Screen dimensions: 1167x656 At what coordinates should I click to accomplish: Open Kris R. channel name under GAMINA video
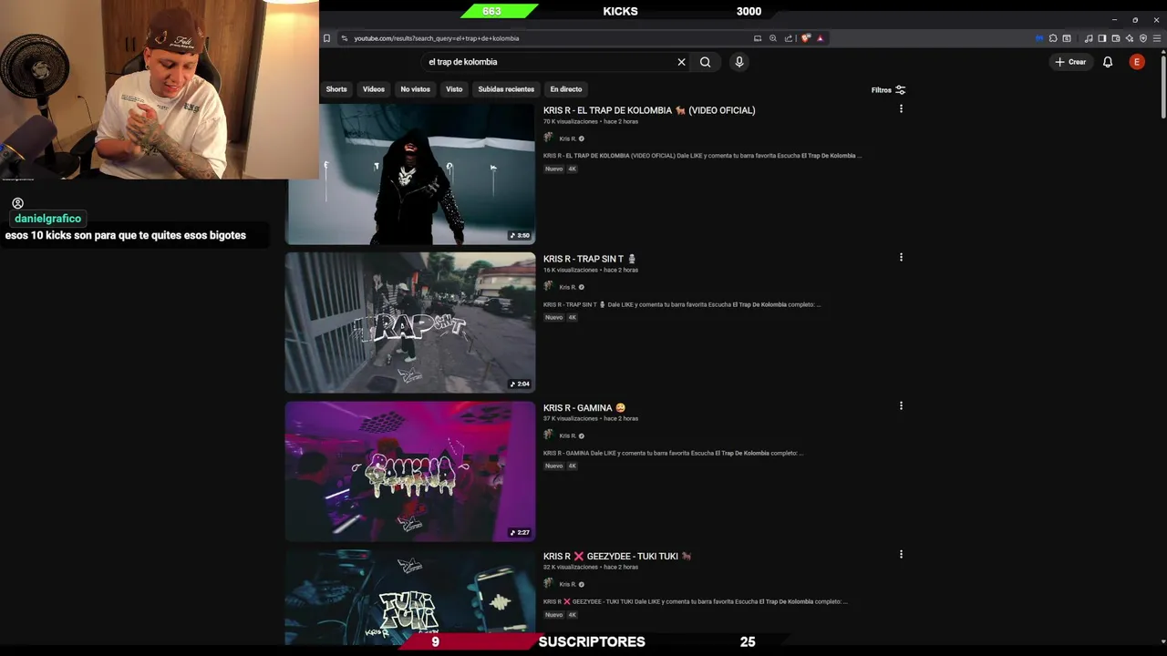click(568, 436)
